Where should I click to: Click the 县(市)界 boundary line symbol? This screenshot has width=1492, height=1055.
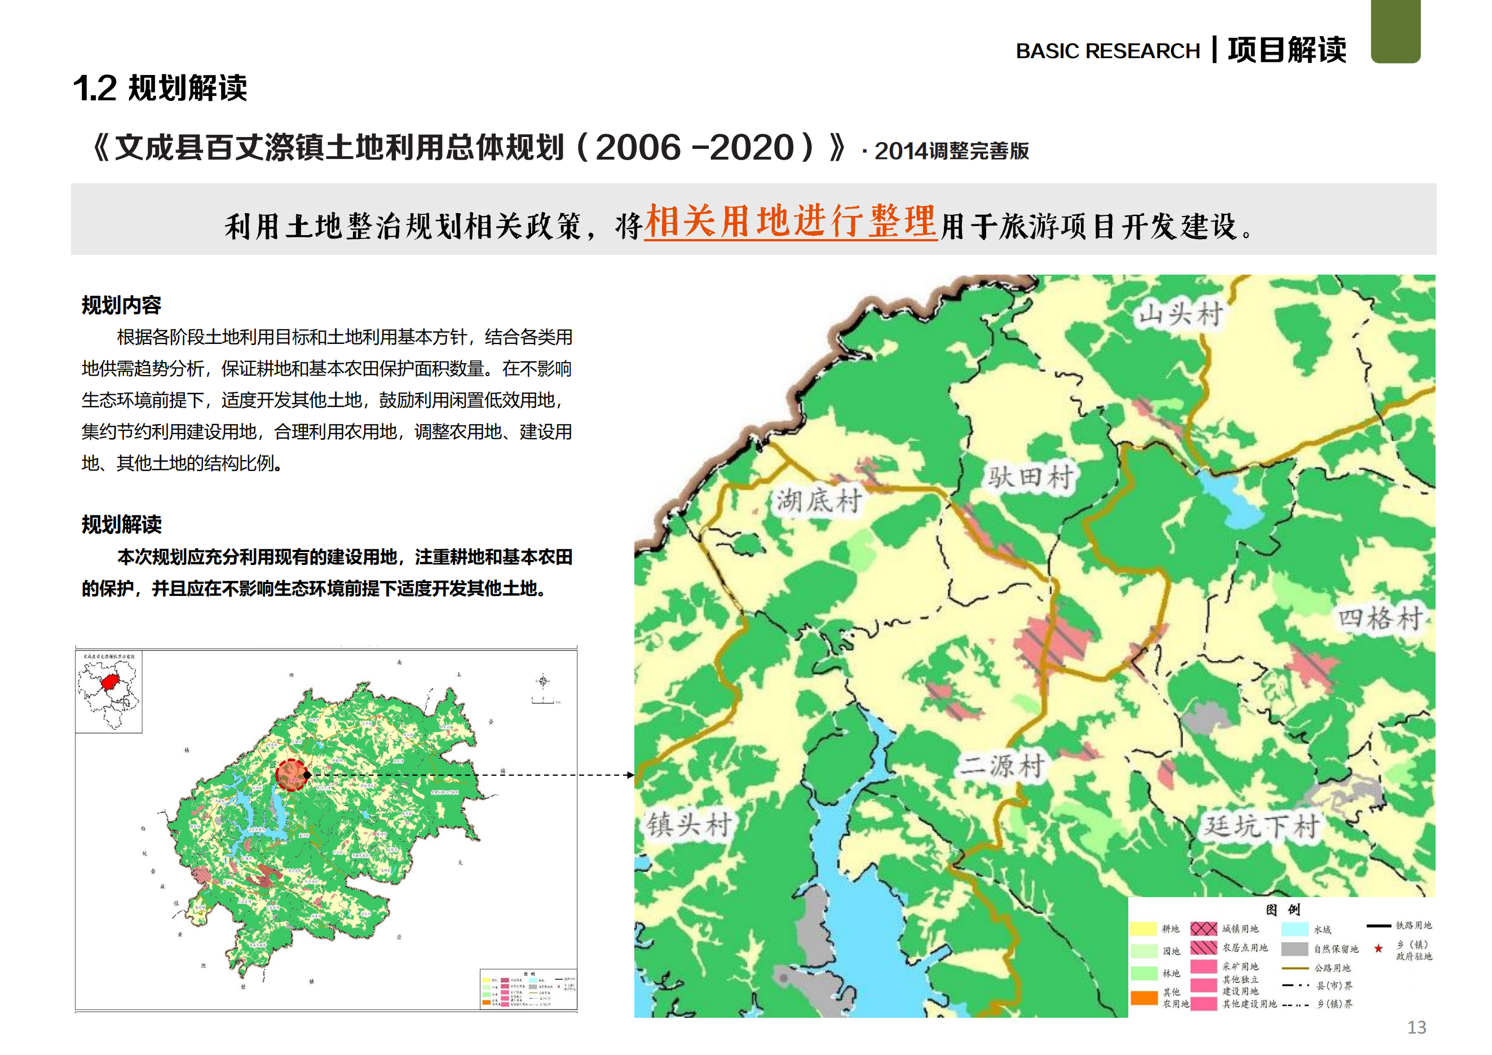click(x=1295, y=986)
